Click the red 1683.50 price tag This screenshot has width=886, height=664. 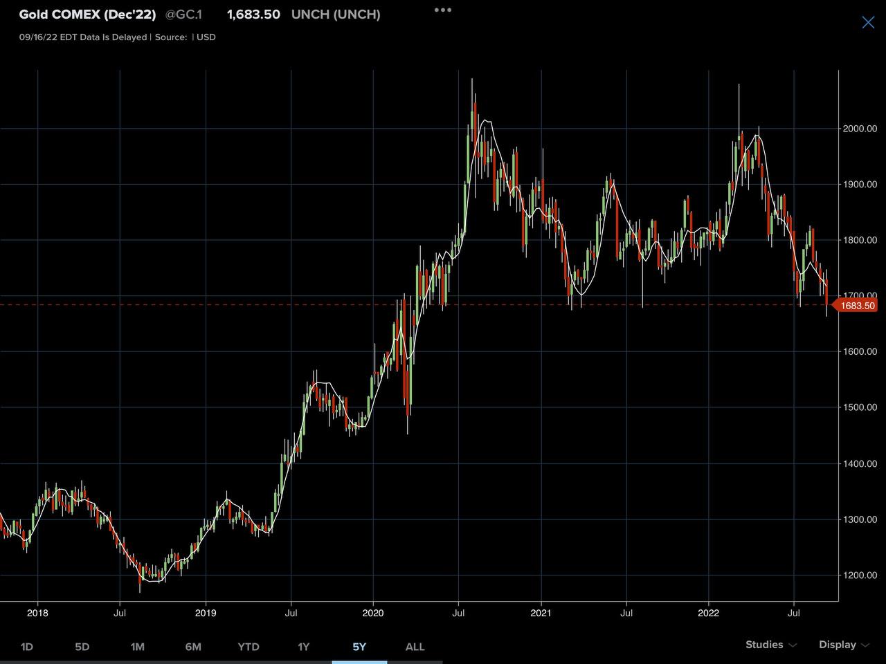pyautogui.click(x=856, y=306)
